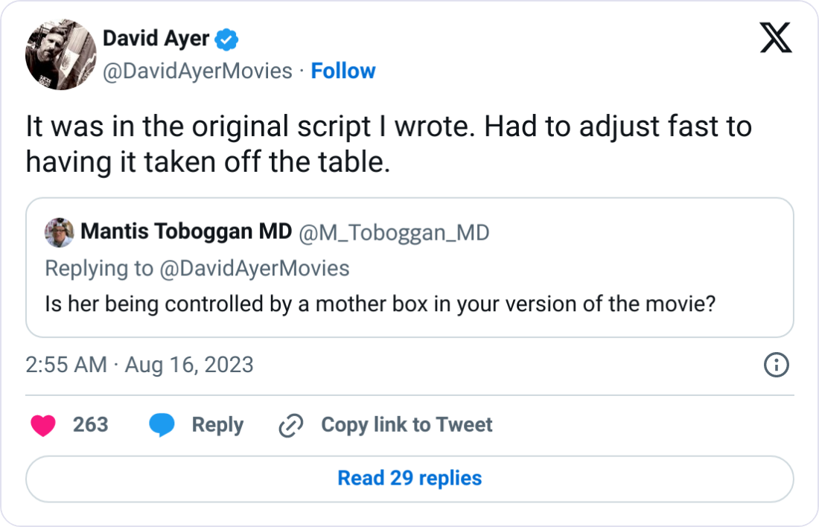Viewport: 819px width, 527px height.
Task: Follow the @DavidAyerMovies account
Action: [343, 71]
